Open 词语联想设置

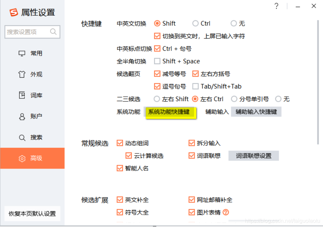tap(253, 155)
